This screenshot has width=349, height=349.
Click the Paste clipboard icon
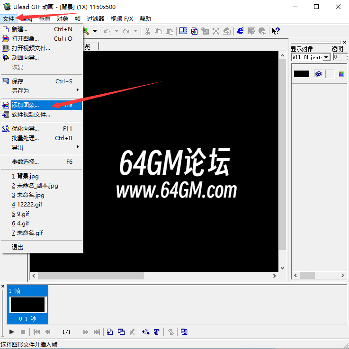[170, 31]
